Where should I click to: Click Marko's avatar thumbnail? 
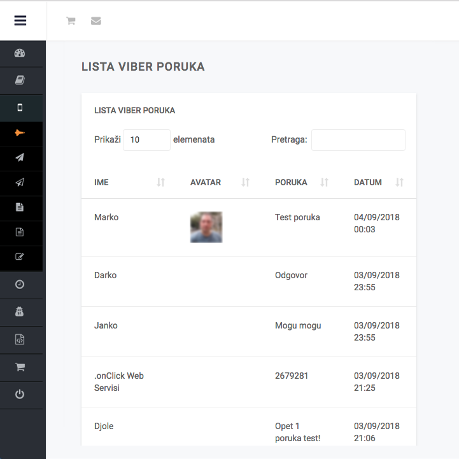point(206,227)
